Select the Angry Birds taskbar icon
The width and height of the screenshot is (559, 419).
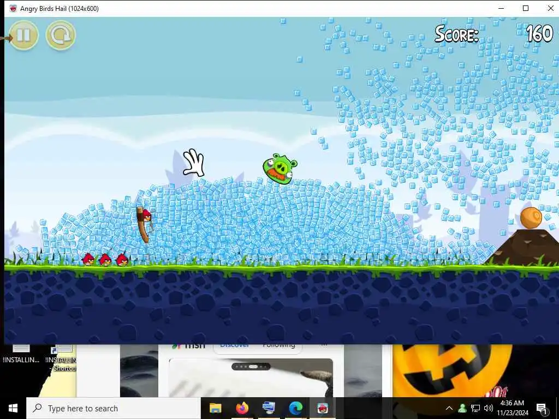click(323, 408)
